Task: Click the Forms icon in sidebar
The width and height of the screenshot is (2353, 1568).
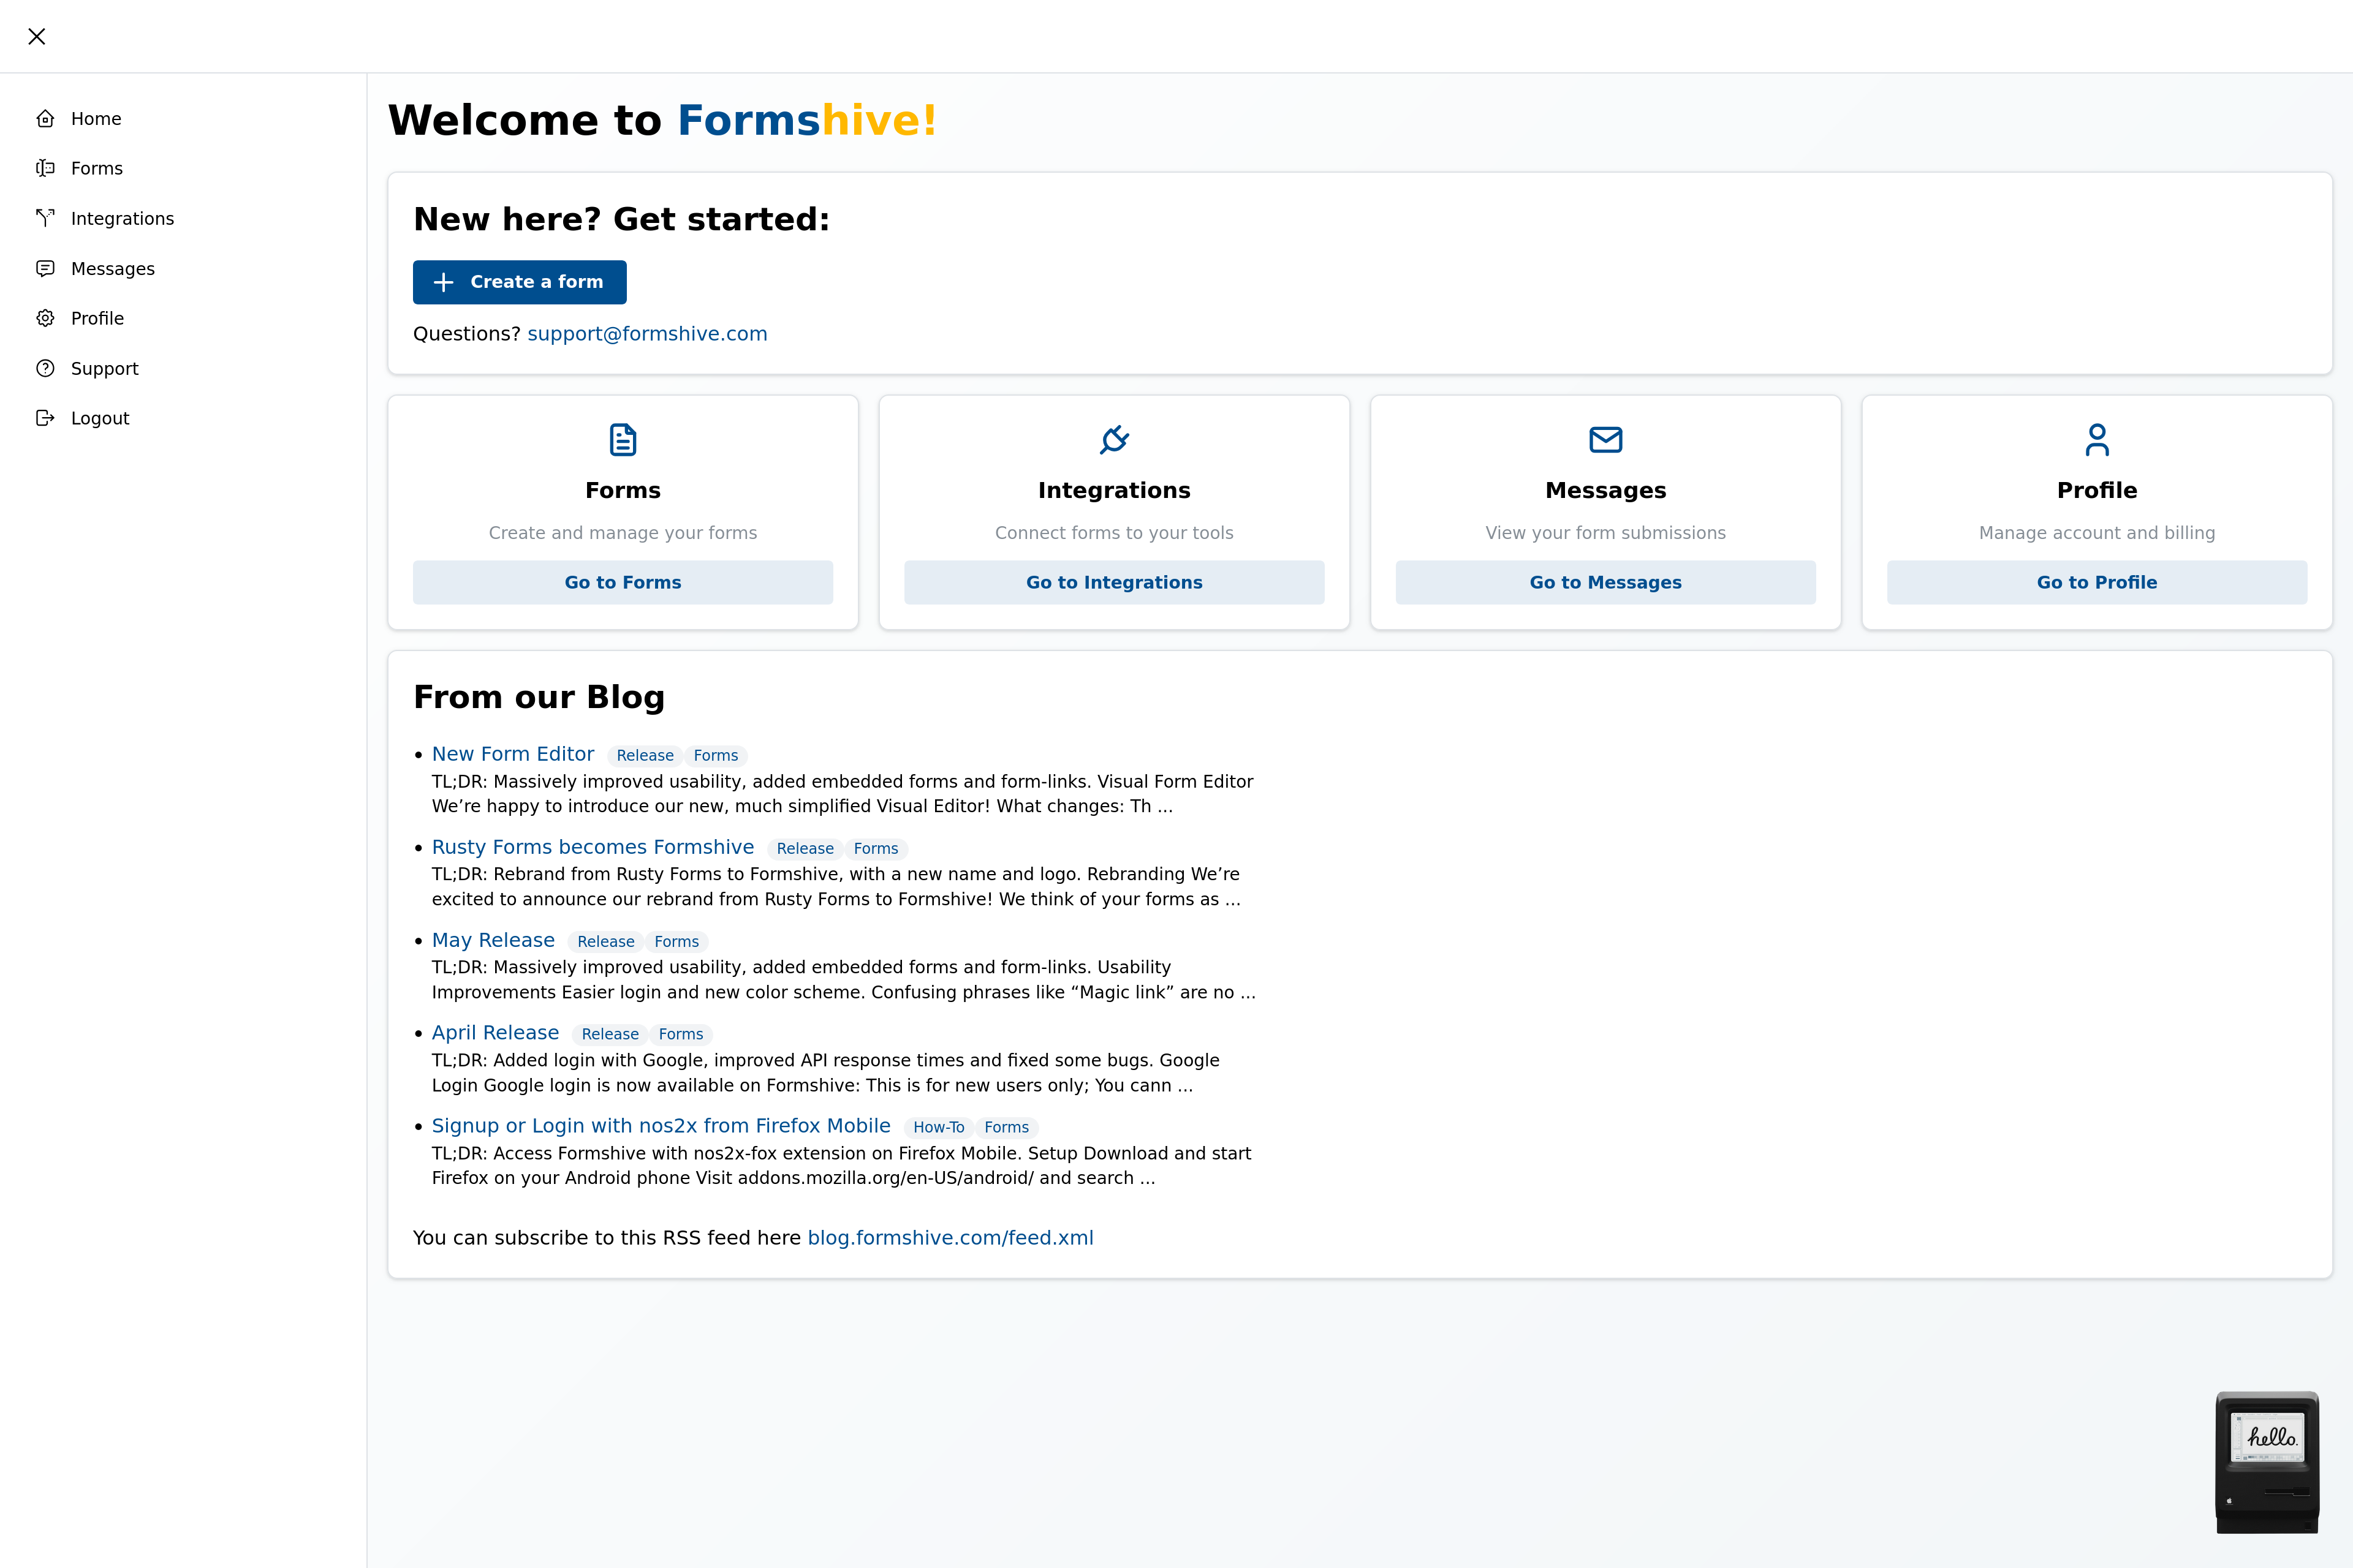Action: tap(45, 168)
